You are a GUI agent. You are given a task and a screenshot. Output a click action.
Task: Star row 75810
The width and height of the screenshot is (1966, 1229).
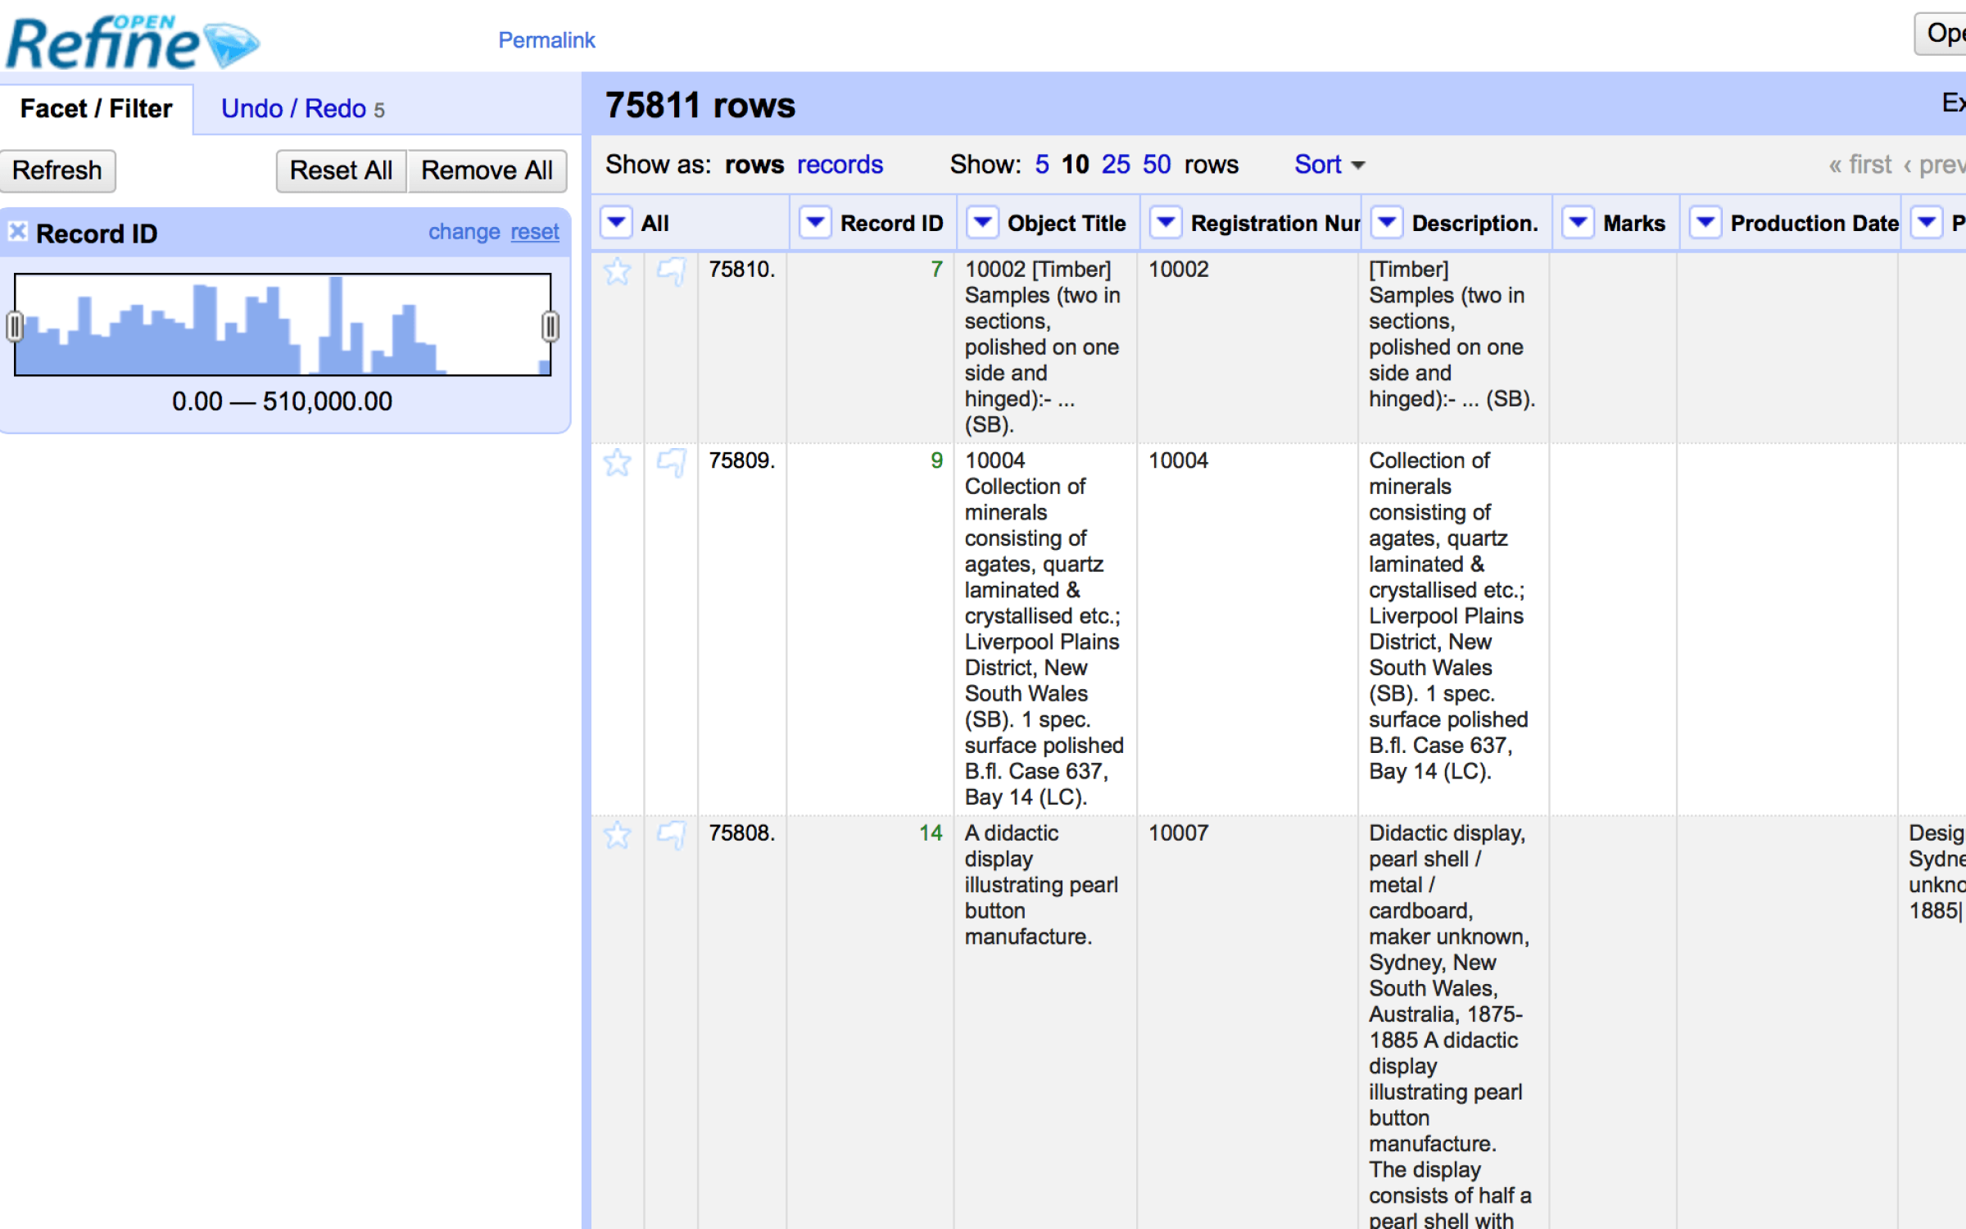click(617, 271)
